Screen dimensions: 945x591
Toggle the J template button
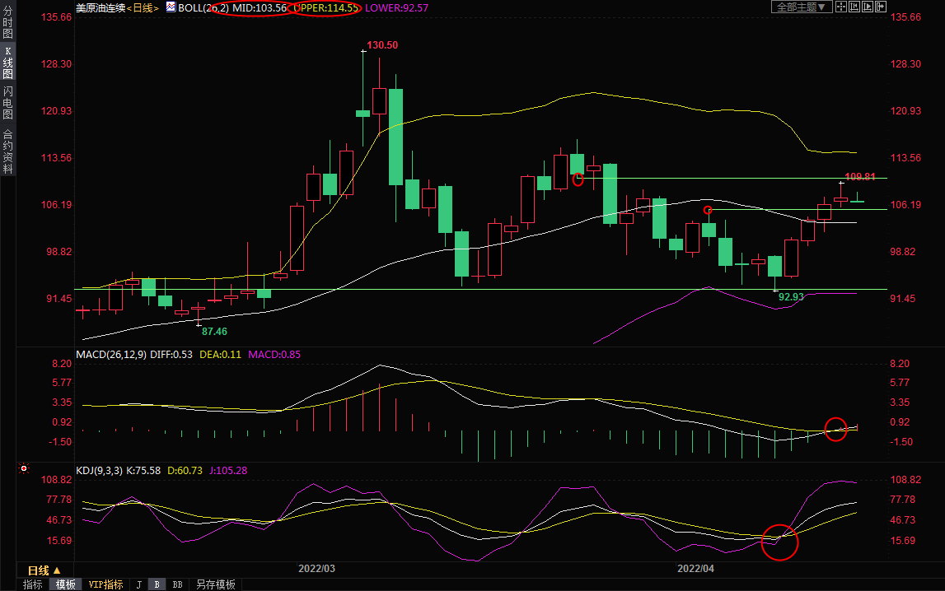139,584
